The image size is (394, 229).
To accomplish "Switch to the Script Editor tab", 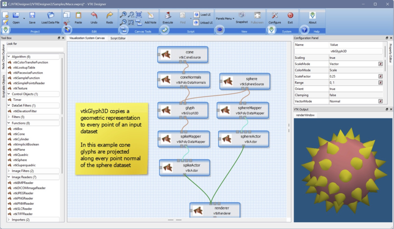I will (x=118, y=38).
